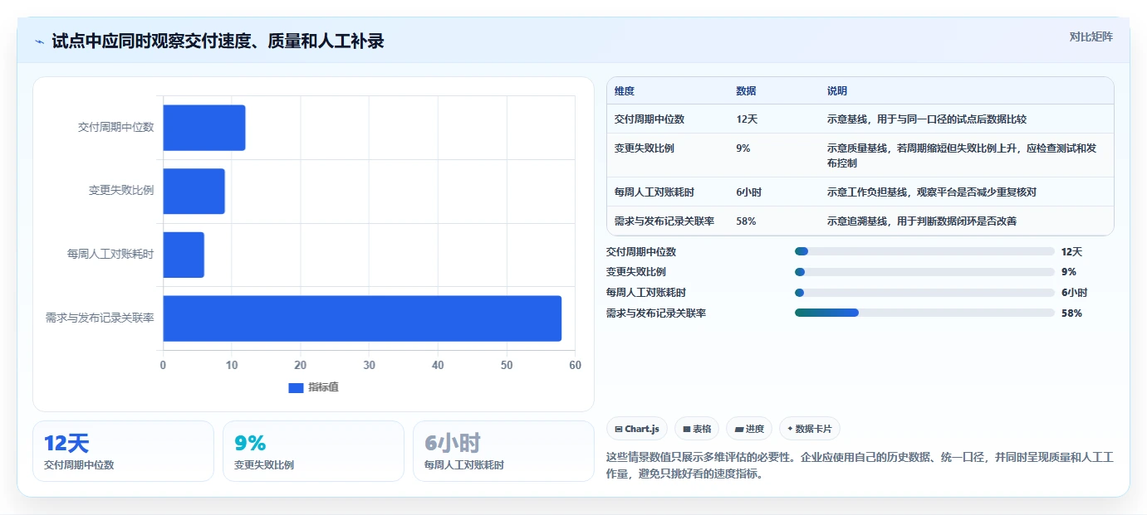1147x515 pixels.
Task: Click 变更失败比例 table row label
Action: tap(644, 148)
